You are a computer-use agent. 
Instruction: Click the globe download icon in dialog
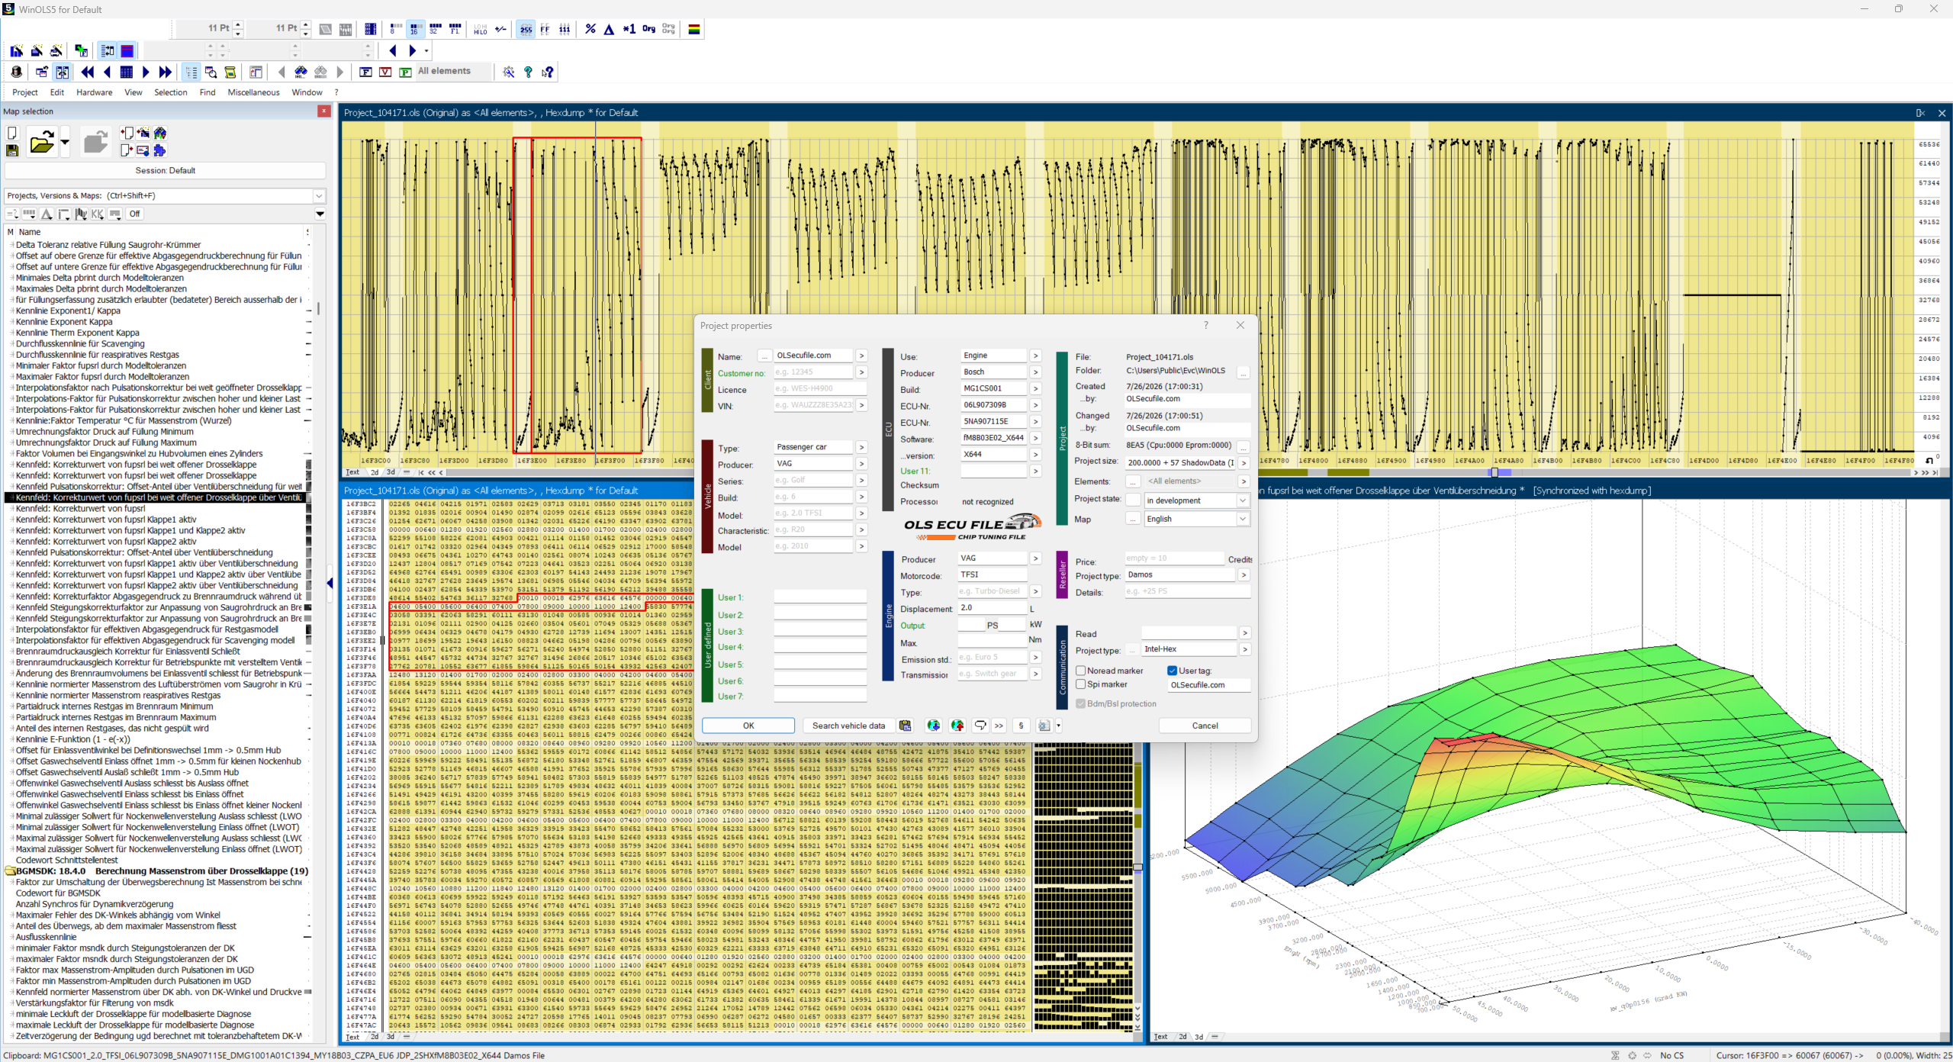click(x=933, y=726)
